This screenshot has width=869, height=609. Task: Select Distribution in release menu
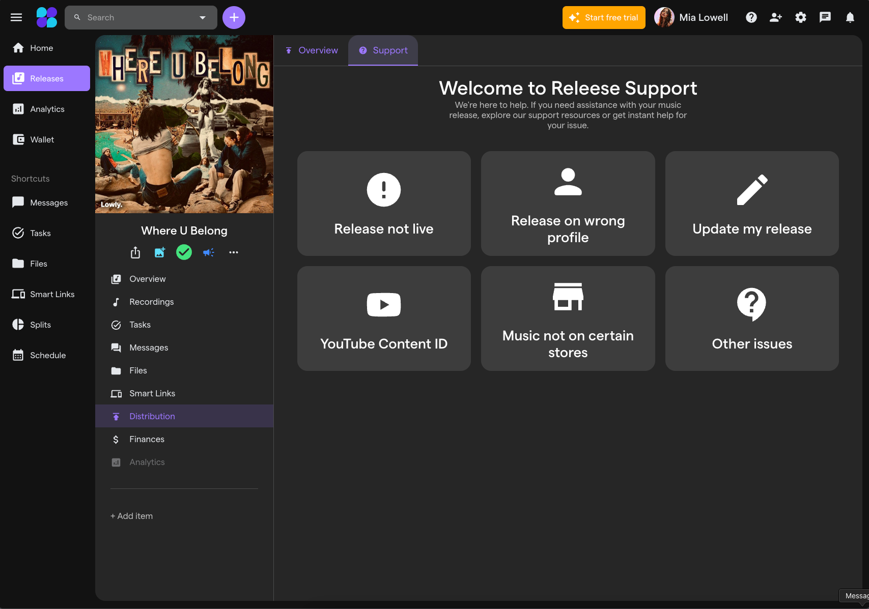coord(184,416)
